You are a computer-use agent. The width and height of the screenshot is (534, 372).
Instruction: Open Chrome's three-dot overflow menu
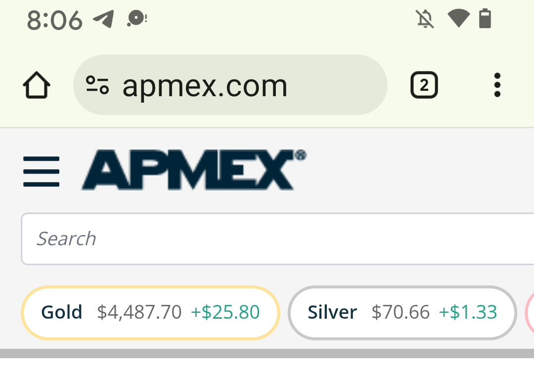[497, 85]
